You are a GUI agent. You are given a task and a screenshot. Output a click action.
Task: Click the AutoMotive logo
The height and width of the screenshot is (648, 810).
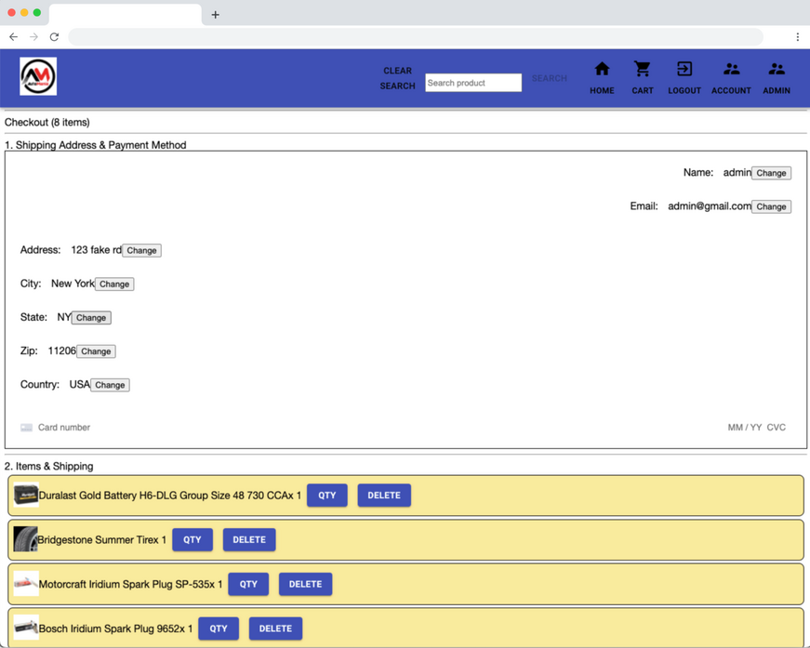point(37,76)
